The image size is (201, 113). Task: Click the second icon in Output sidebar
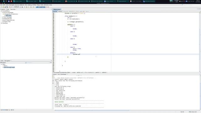(x=53, y=78)
